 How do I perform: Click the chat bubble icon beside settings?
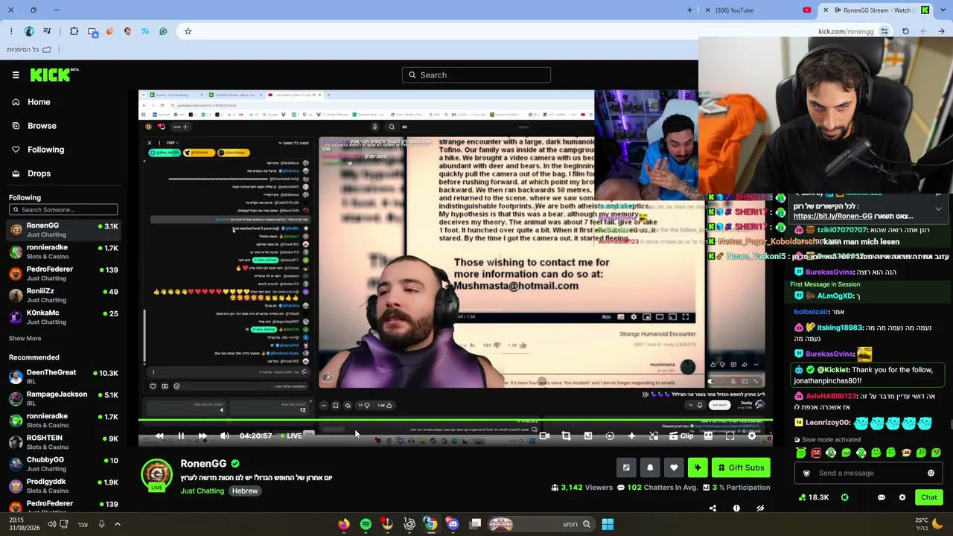click(882, 497)
